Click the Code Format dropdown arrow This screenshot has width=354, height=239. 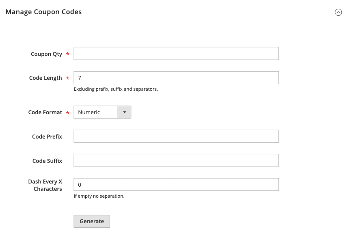click(124, 112)
